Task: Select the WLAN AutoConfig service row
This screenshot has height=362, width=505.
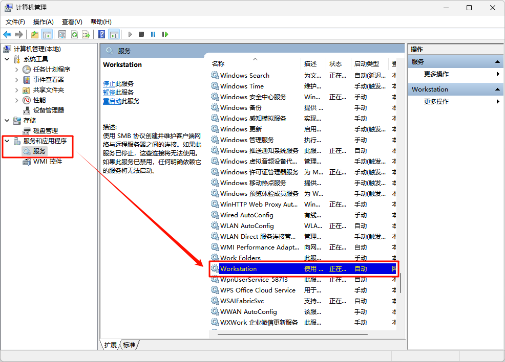Action: point(247,226)
